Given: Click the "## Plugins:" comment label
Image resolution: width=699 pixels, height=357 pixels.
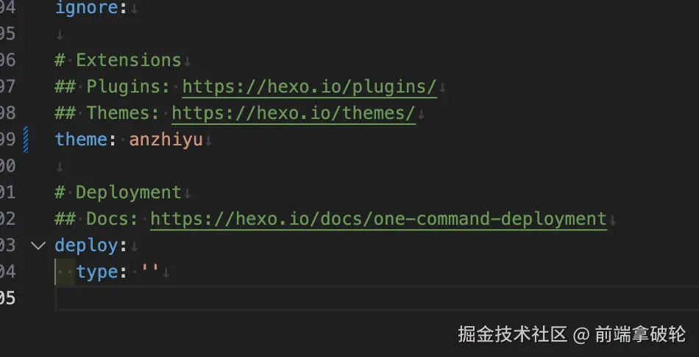Looking at the screenshot, I should [x=113, y=87].
